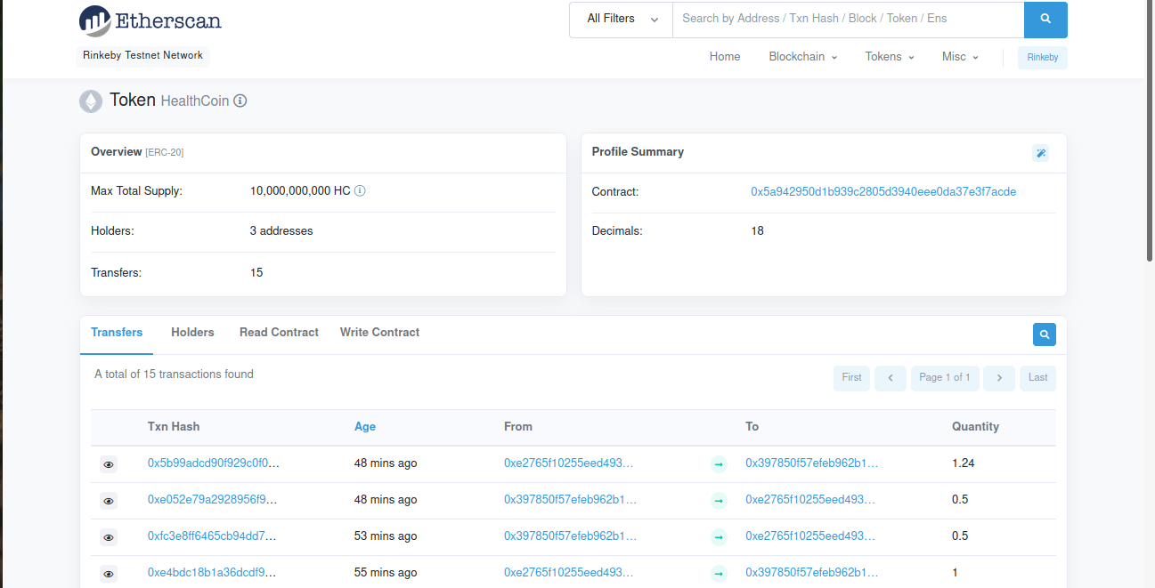This screenshot has width=1155, height=588.
Task: Open To address in the 1.24 quantity row
Action: (812, 463)
